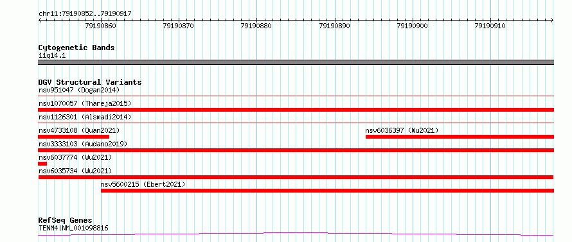The image size is (572, 242).
Task: Click the gray 11q14.1 cytoband bar
Action: point(296,62)
